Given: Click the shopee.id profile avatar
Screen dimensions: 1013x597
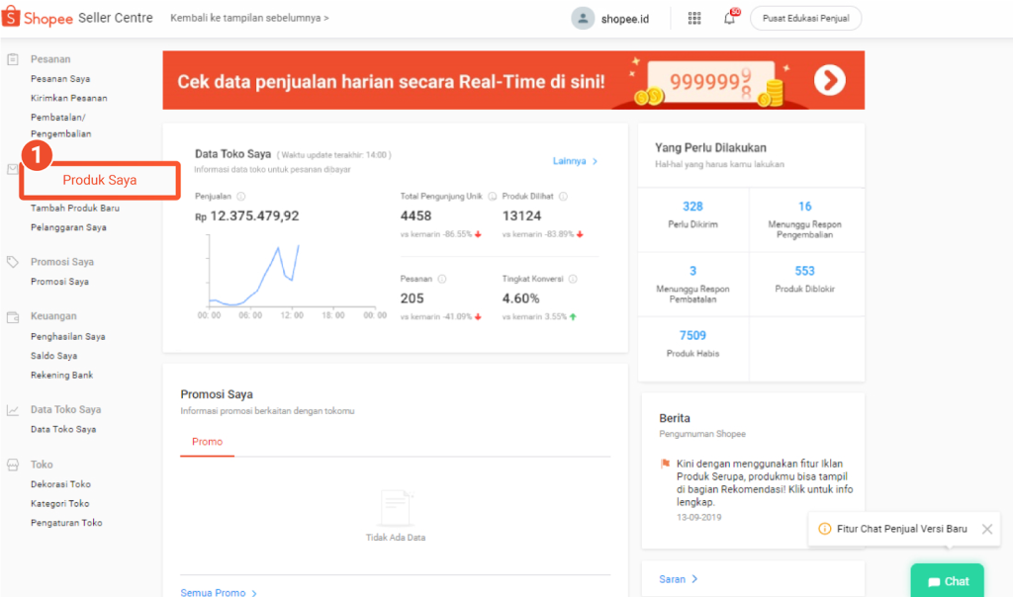Looking at the screenshot, I should (582, 18).
